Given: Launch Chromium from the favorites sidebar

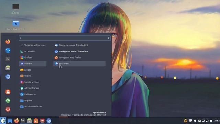Looking at the screenshot, I should coord(8,76).
